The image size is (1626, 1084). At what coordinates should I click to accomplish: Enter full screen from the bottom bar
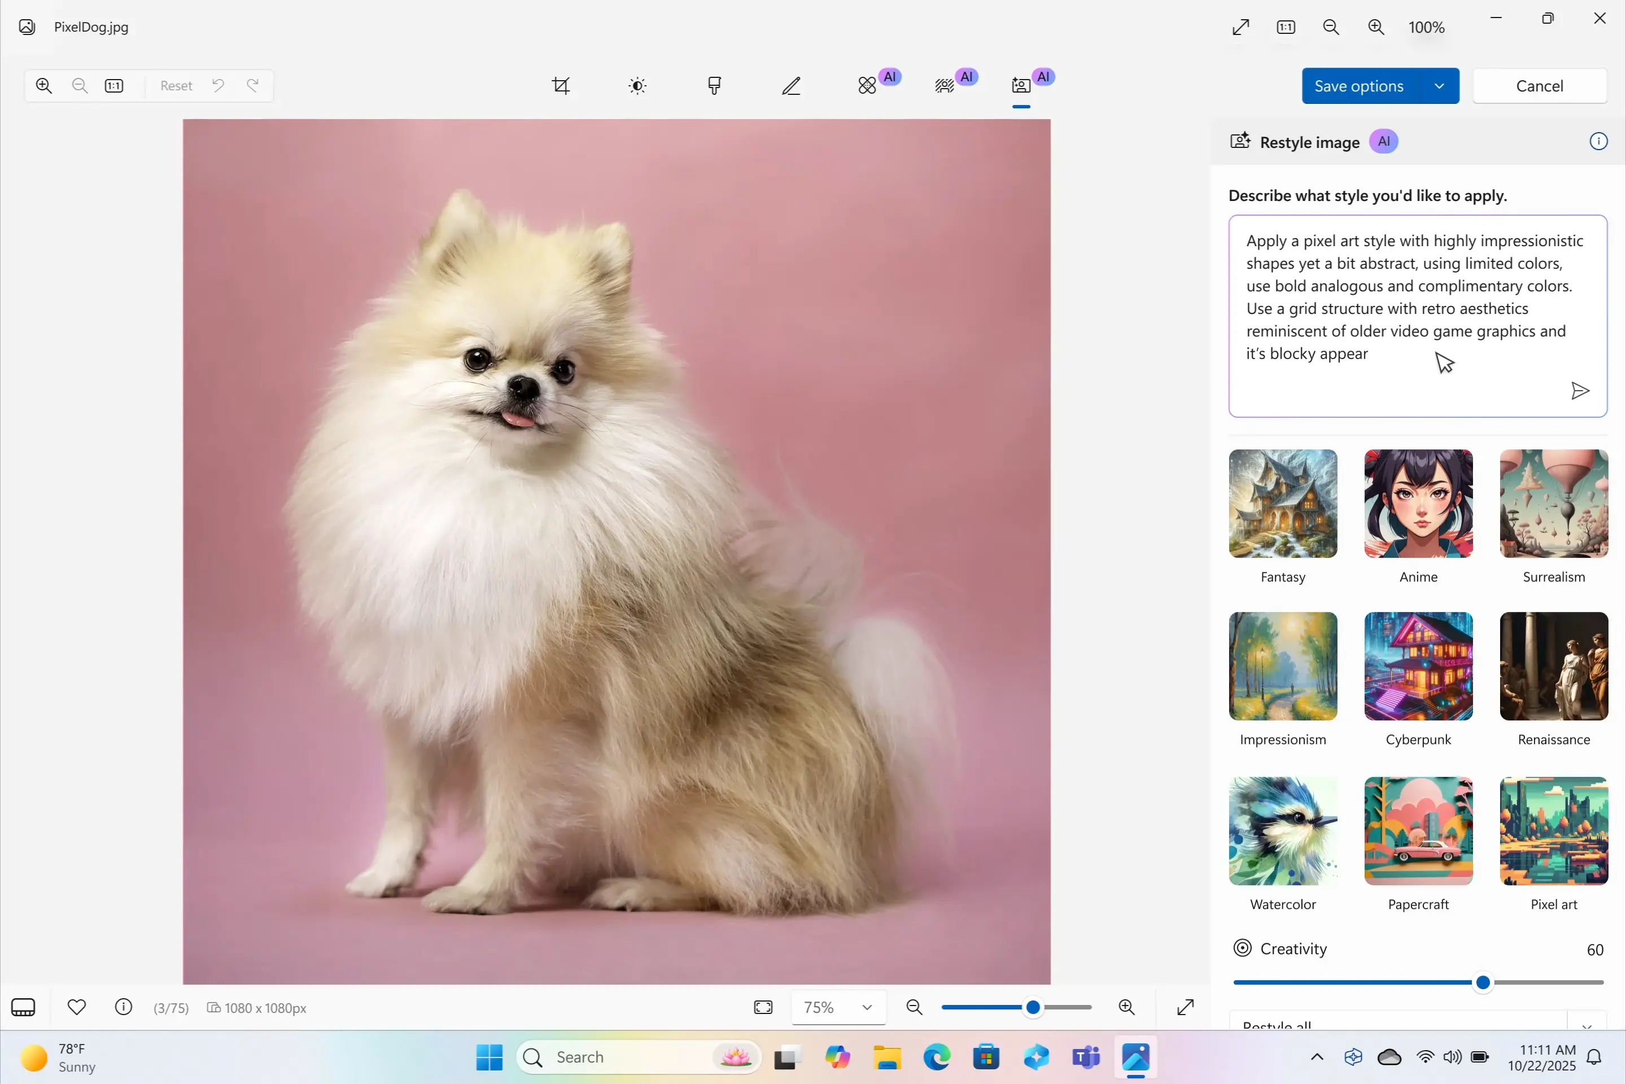1186,1007
